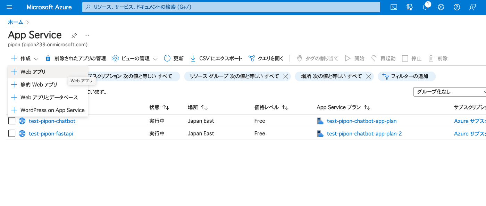Open the test-pipon-chatbot app link

(x=52, y=121)
